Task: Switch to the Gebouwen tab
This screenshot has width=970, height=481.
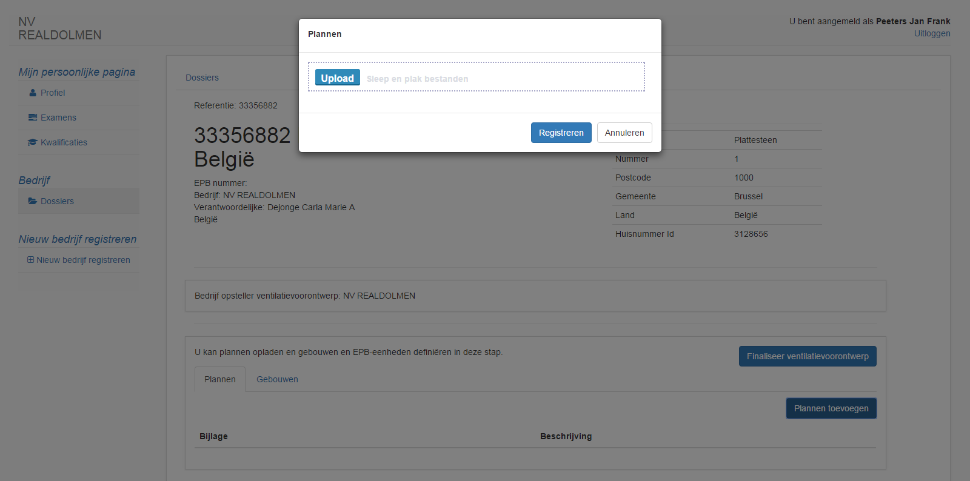Action: click(277, 379)
